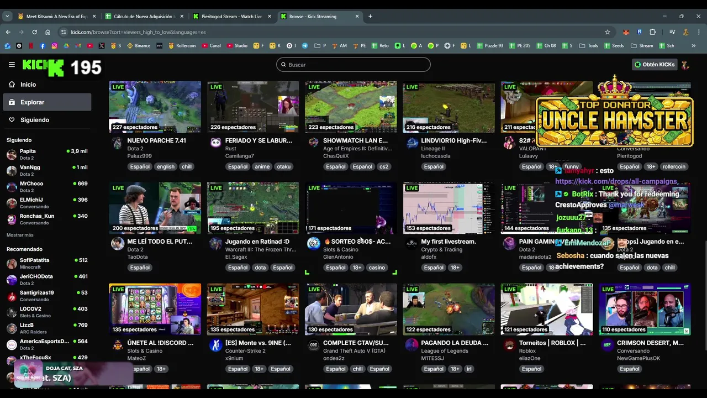Open the Stream bookmark folder

[x=642, y=46]
